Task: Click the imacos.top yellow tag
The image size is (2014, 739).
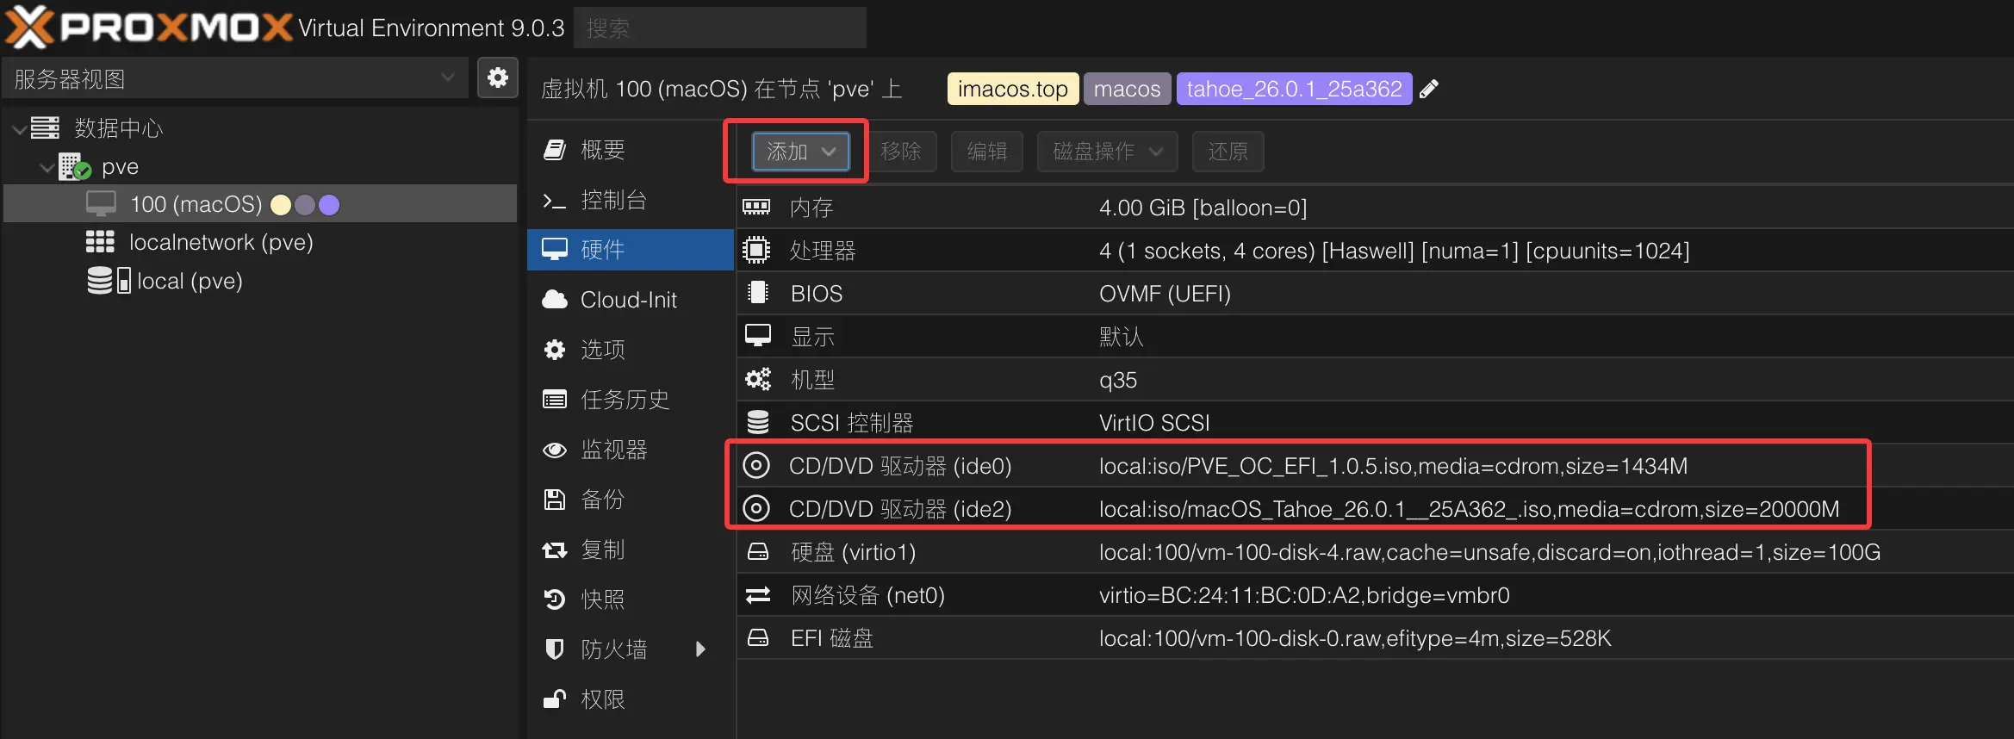Action: (1012, 89)
